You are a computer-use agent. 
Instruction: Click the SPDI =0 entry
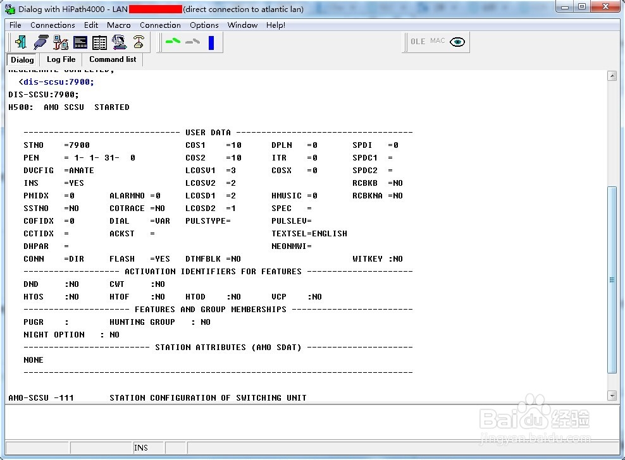[x=376, y=145]
